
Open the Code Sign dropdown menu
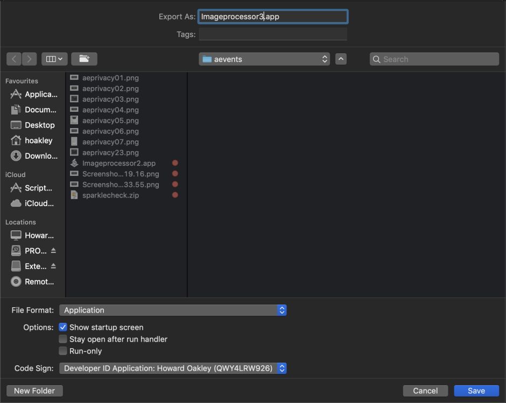point(172,368)
